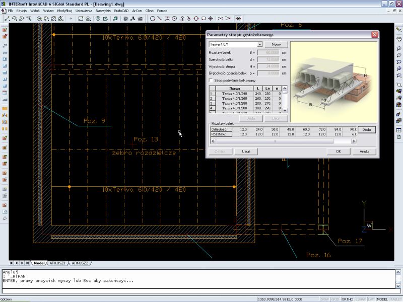Cancel dialog with Anuluj button
The image size is (403, 302).
tap(364, 152)
